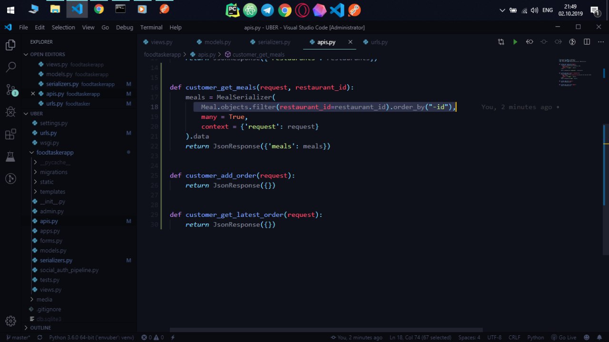The width and height of the screenshot is (609, 342).
Task: Open the volume control in system tray
Action: (534, 10)
